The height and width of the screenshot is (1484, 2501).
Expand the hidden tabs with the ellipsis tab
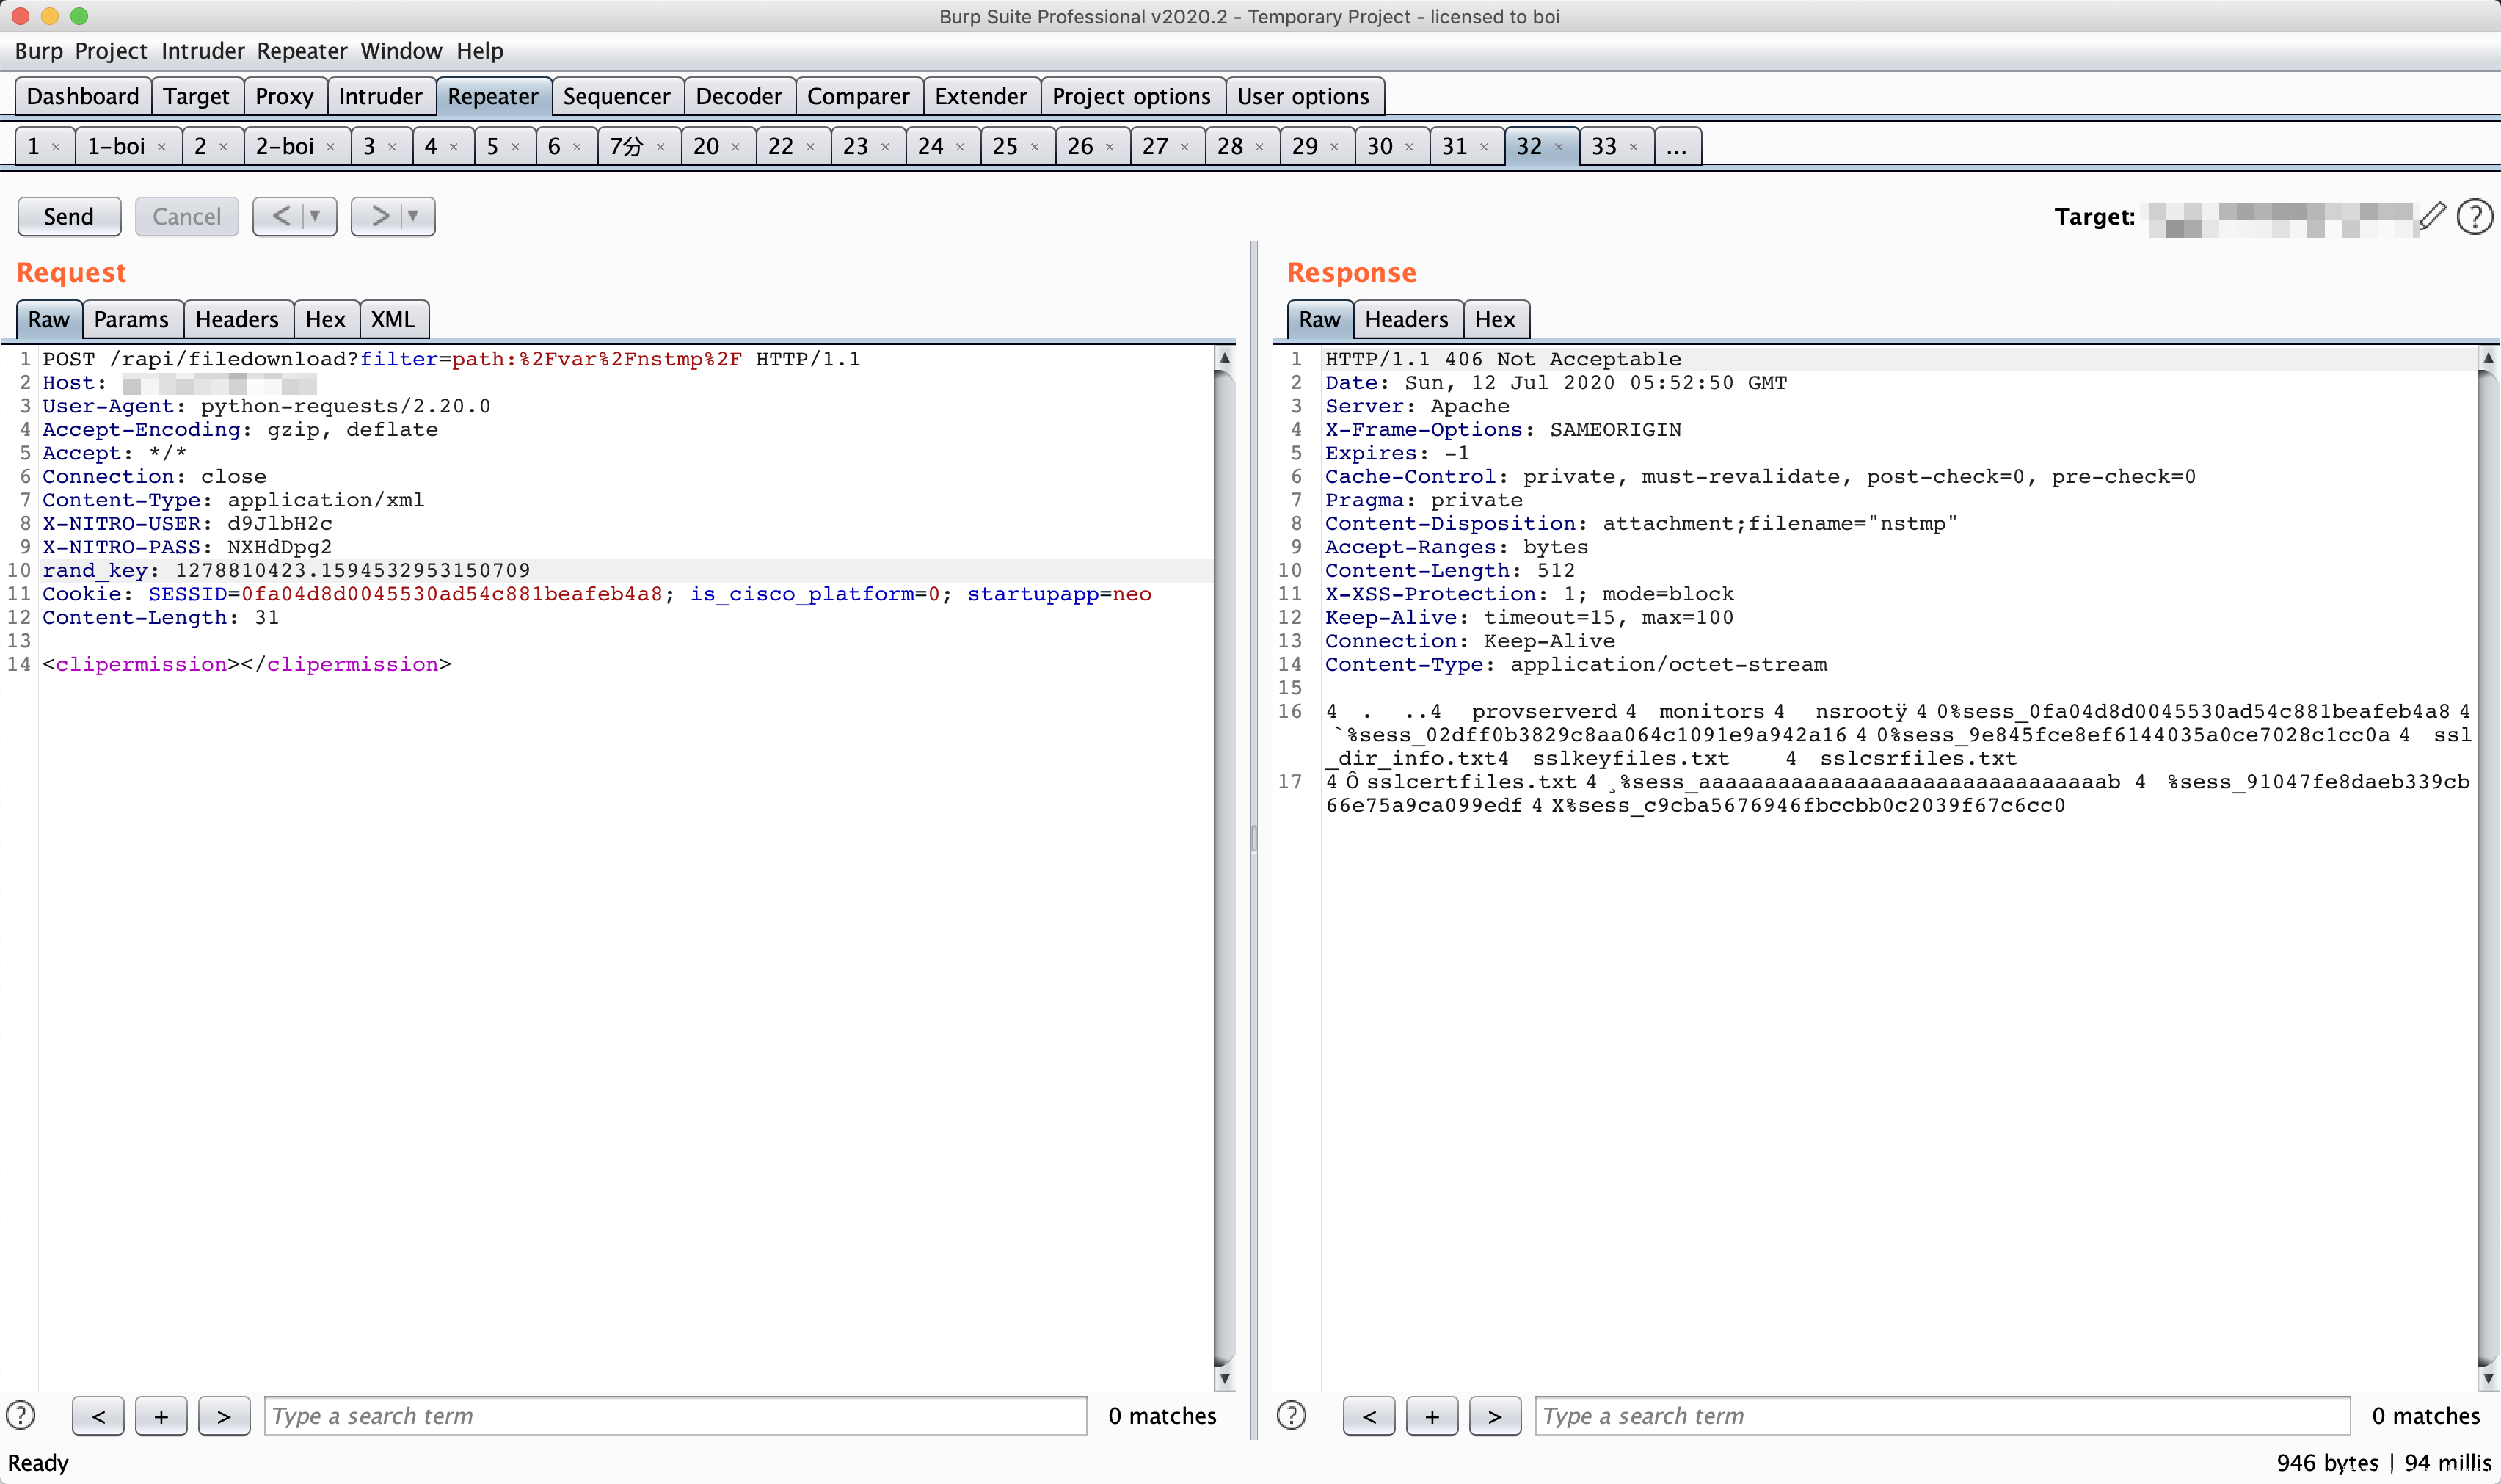pyautogui.click(x=1676, y=147)
